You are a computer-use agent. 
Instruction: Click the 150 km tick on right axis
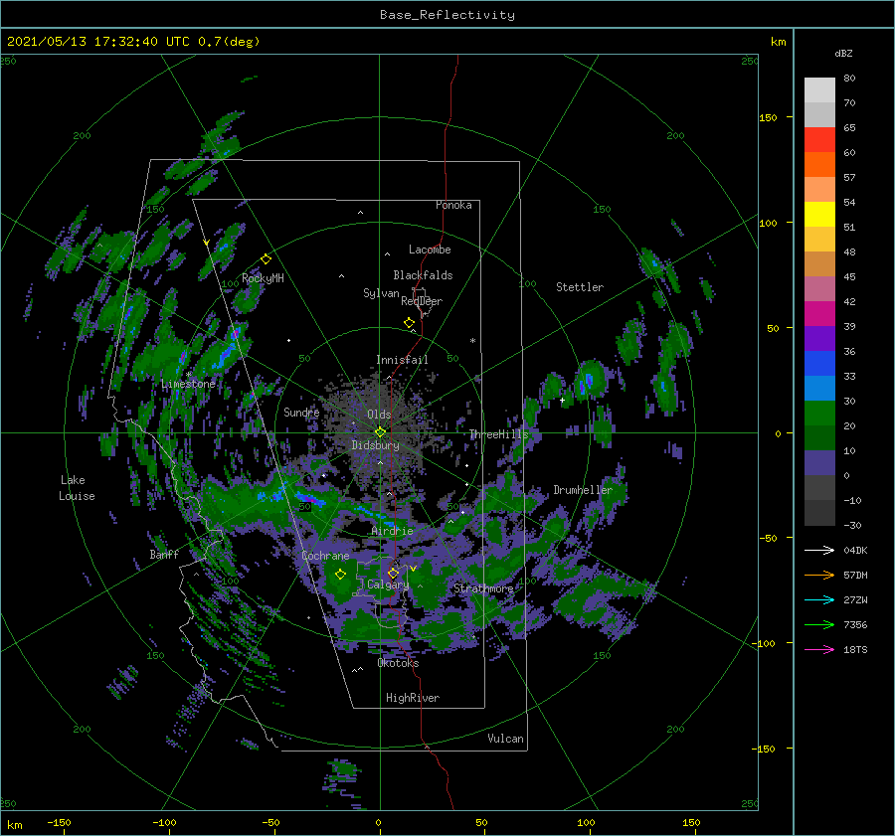click(x=769, y=117)
